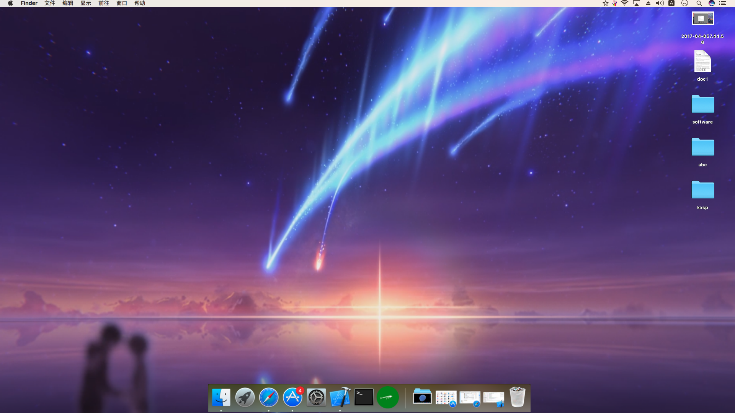This screenshot has width=735, height=413.
Task: Launch Safari browser
Action: 269,398
